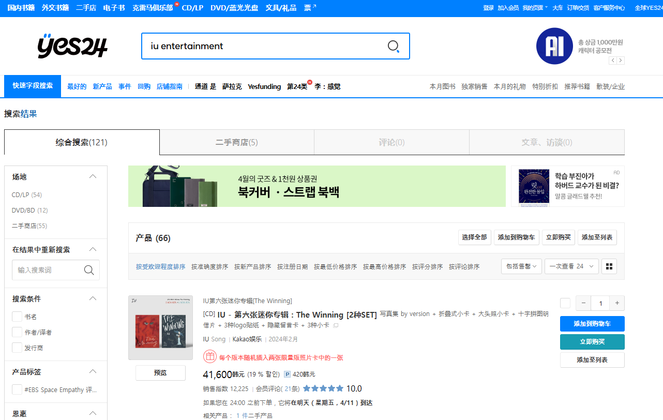Click the next arrow under the AI banner
The height and width of the screenshot is (420, 663).
(621, 61)
